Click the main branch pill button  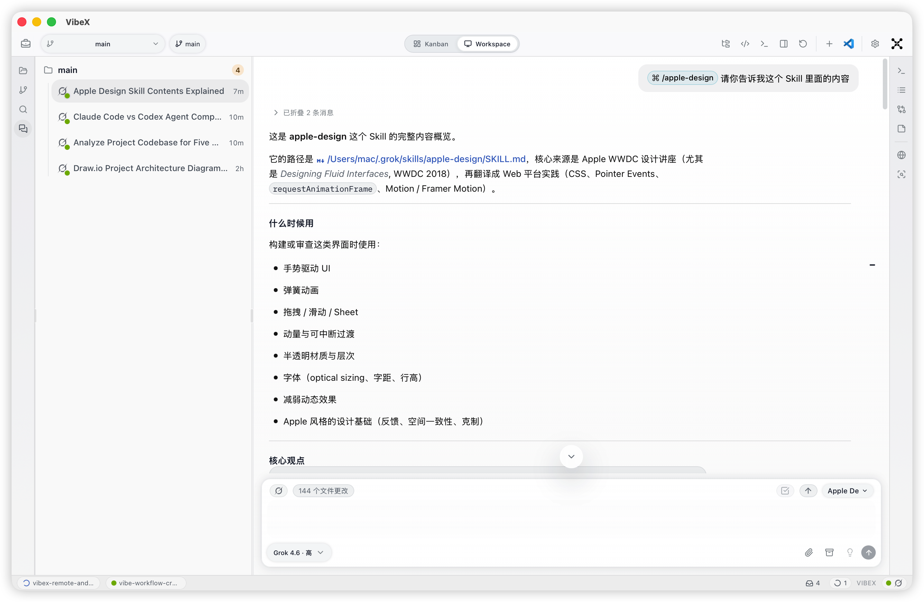pyautogui.click(x=188, y=43)
